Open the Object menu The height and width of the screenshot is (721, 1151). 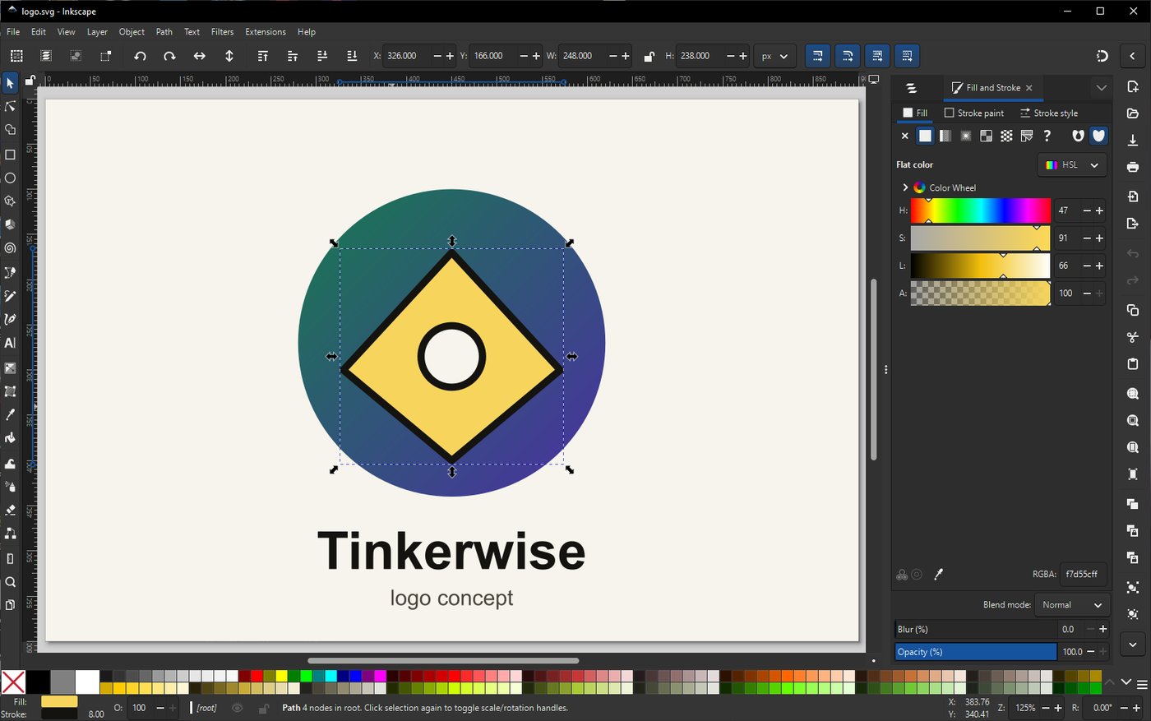132,32
